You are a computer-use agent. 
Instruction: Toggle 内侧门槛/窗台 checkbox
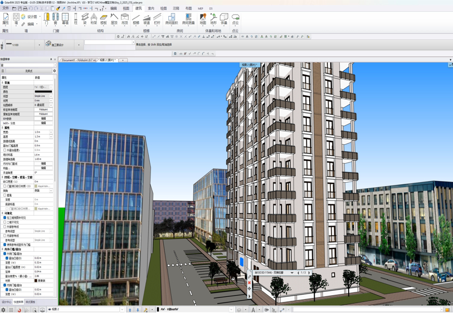[x=4, y=285]
